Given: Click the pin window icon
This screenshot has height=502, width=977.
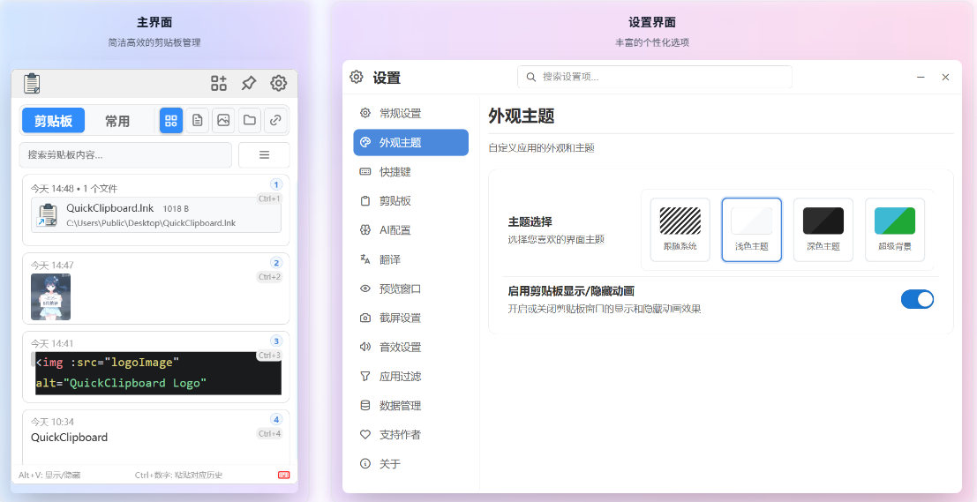Looking at the screenshot, I should (x=249, y=84).
